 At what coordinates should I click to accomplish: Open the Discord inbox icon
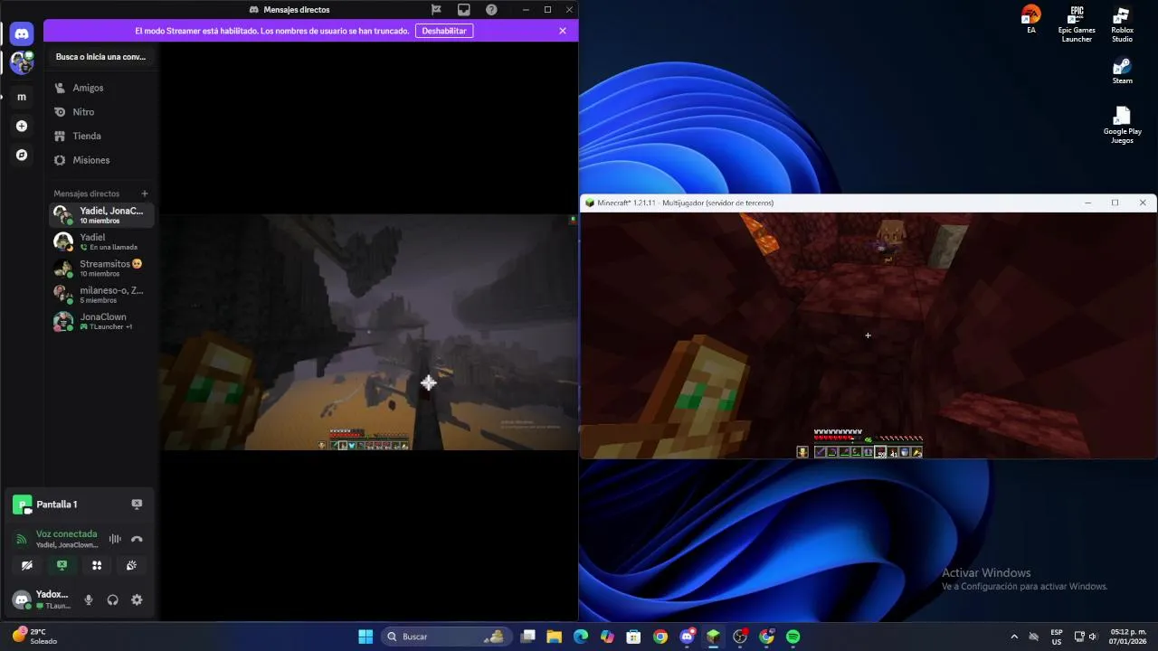[x=464, y=9]
